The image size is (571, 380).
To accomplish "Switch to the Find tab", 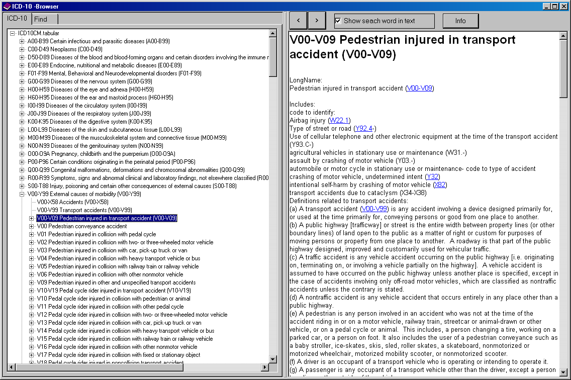I will tap(45, 19).
